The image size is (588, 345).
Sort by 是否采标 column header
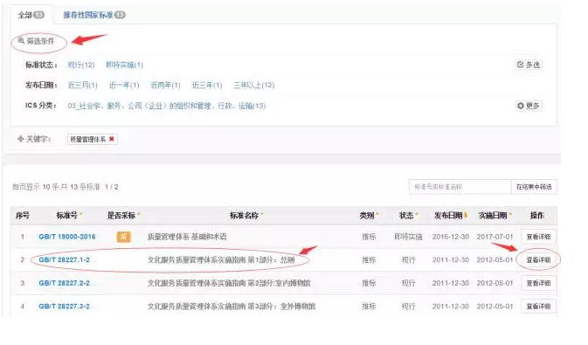pos(123,215)
